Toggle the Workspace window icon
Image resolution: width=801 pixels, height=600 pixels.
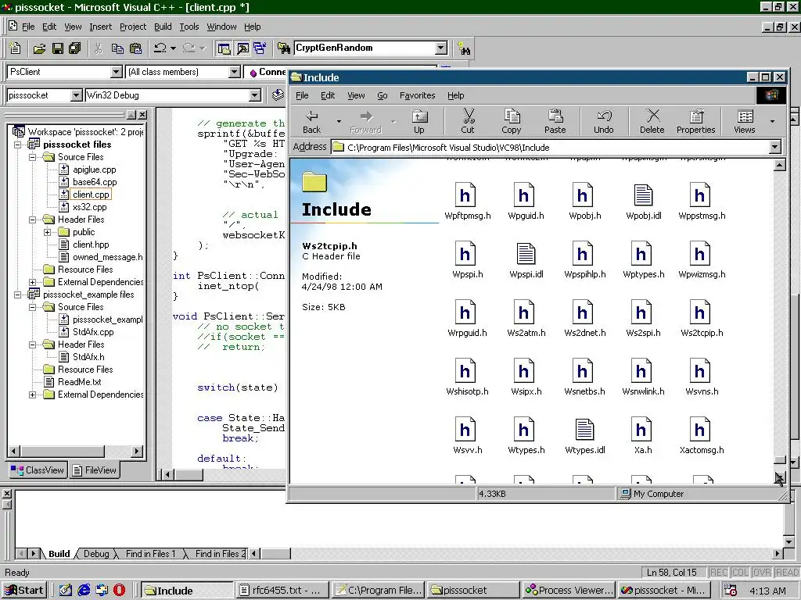224,48
